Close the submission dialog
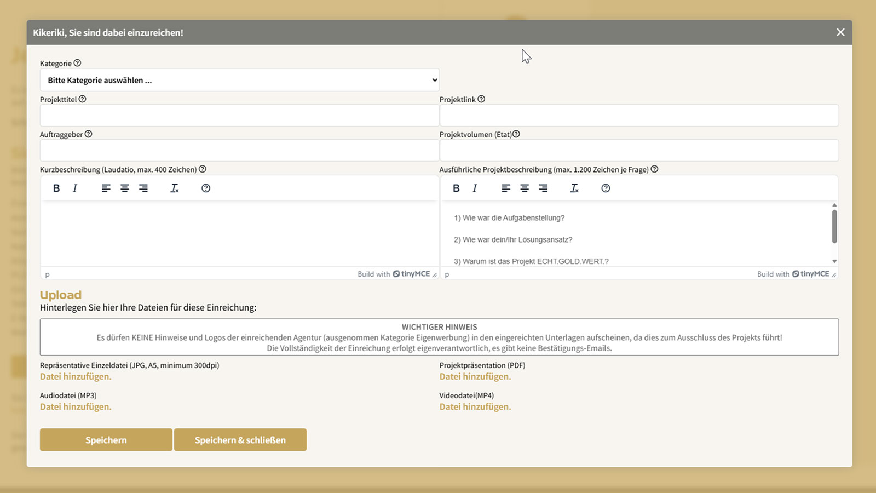This screenshot has width=876, height=493. click(x=840, y=32)
